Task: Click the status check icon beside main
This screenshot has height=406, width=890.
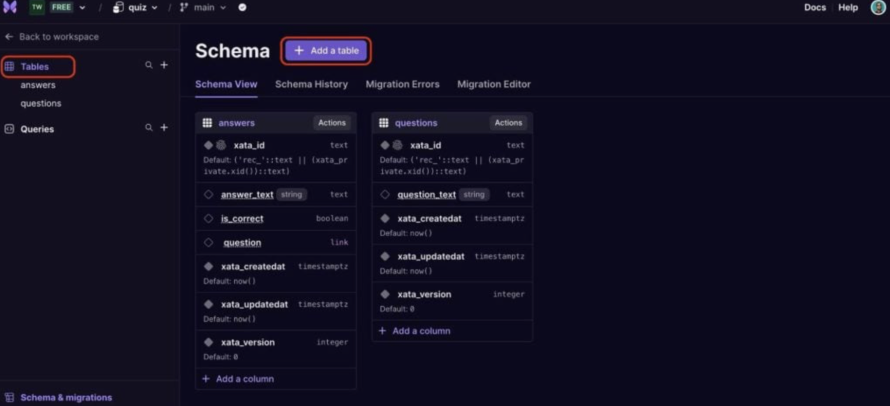Action: click(x=242, y=8)
